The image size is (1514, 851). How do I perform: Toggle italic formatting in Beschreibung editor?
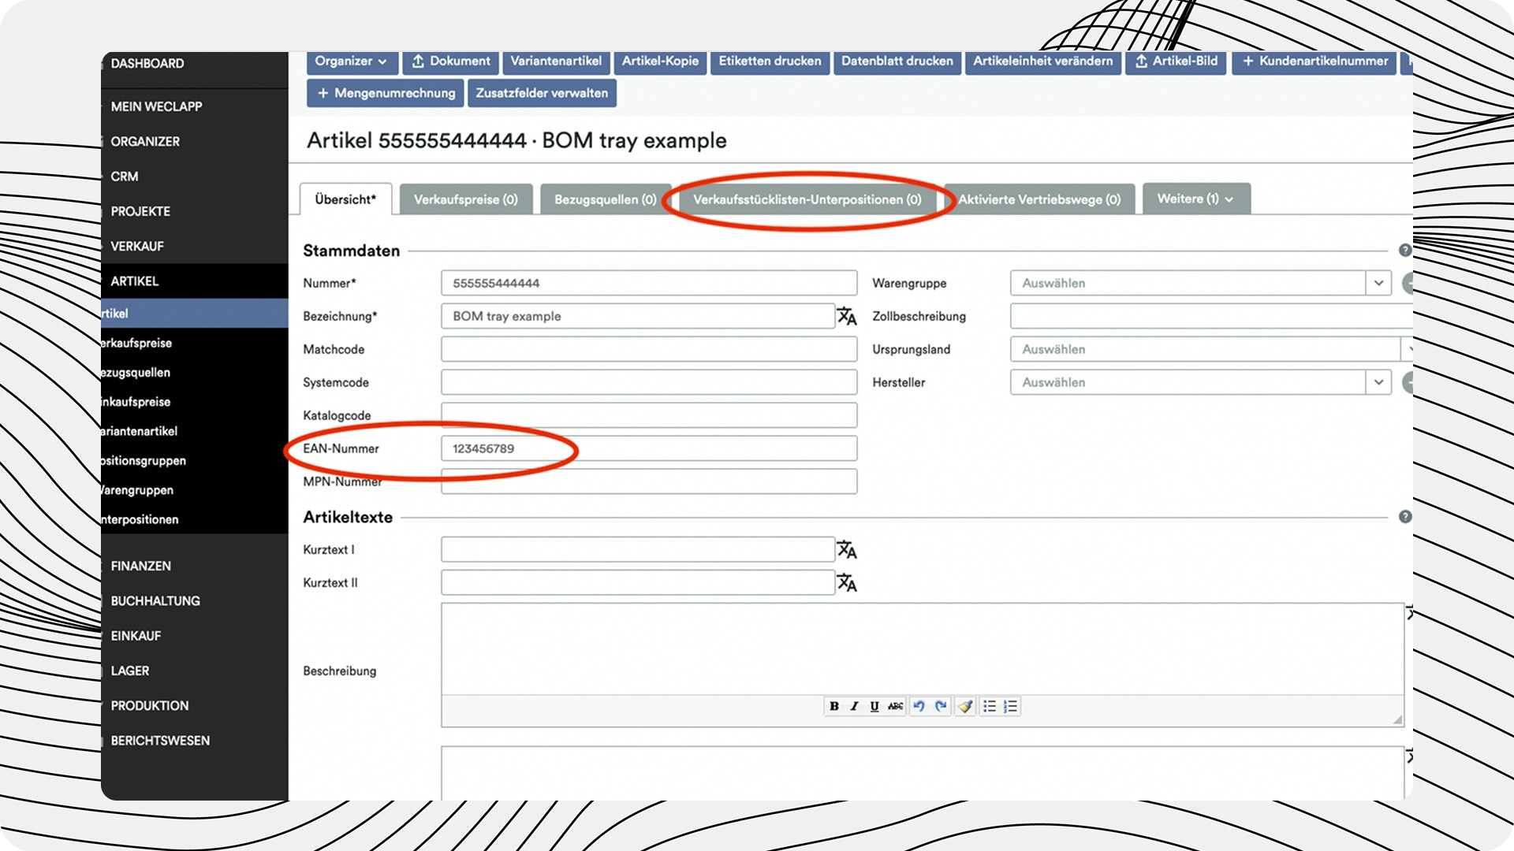coord(854,706)
